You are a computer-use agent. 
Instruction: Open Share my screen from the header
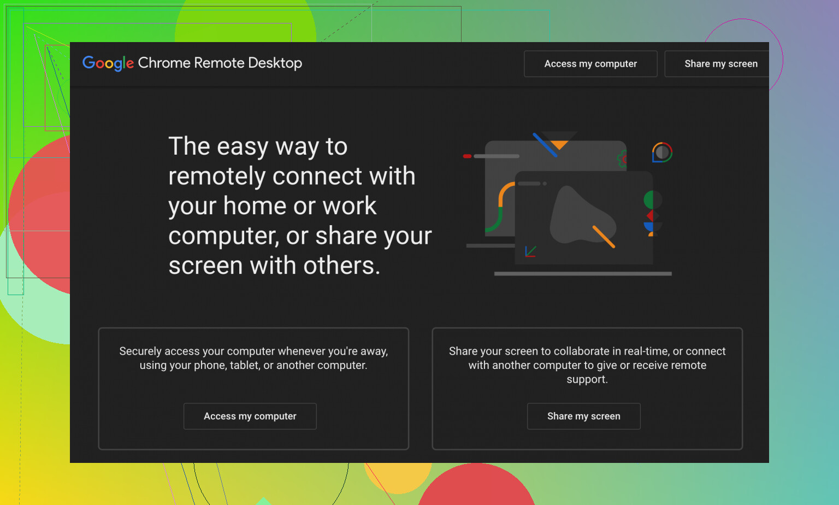[720, 64]
